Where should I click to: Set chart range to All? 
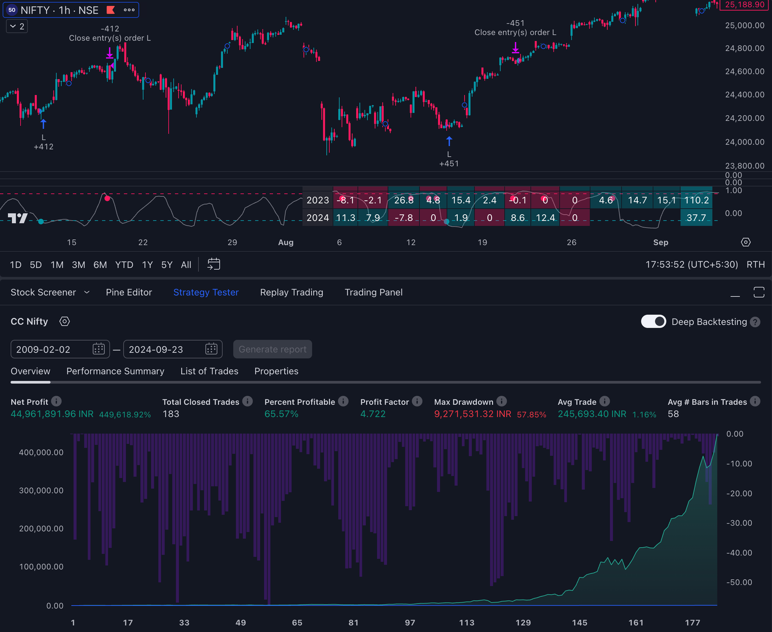click(186, 265)
